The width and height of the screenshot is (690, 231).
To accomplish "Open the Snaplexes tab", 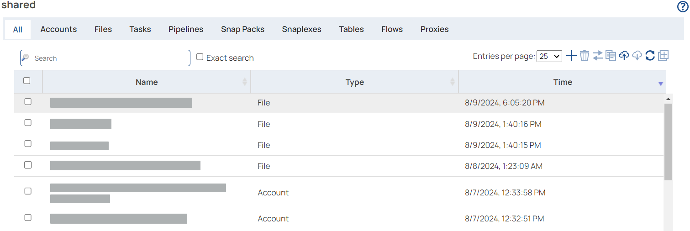I will 301,29.
